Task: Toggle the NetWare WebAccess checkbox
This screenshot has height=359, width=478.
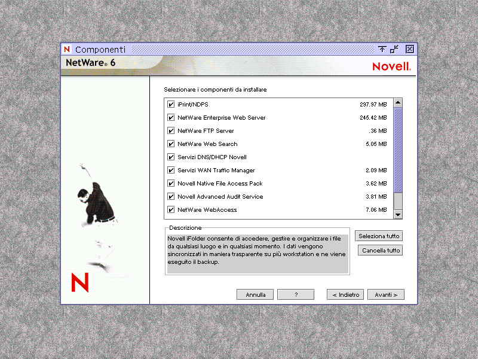Action: pyautogui.click(x=171, y=209)
